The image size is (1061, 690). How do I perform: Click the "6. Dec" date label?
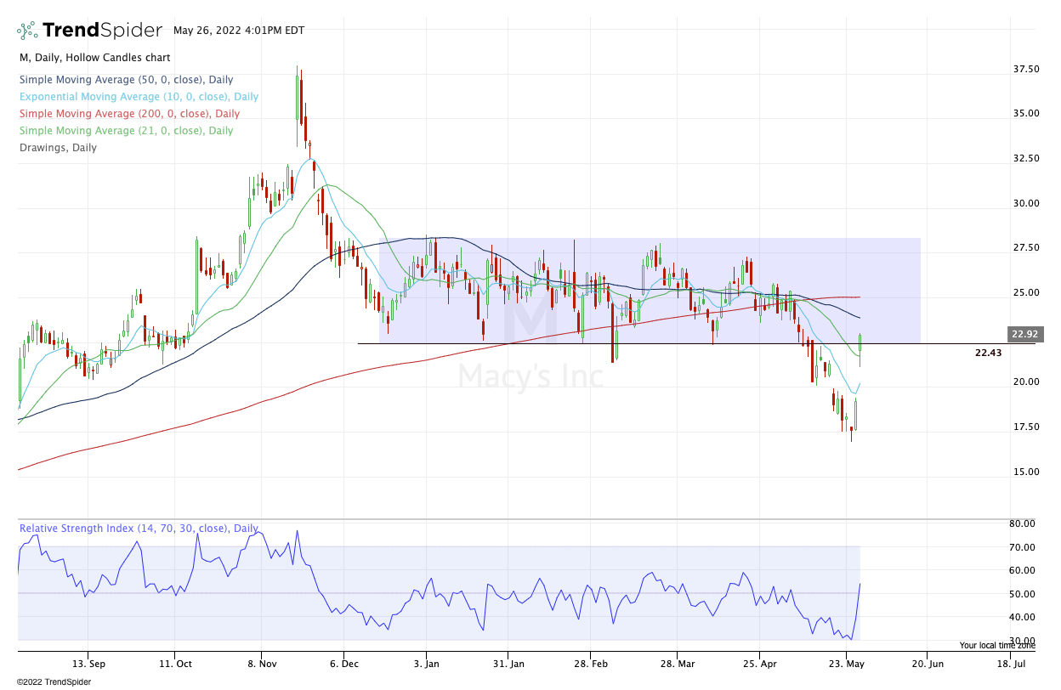[343, 663]
